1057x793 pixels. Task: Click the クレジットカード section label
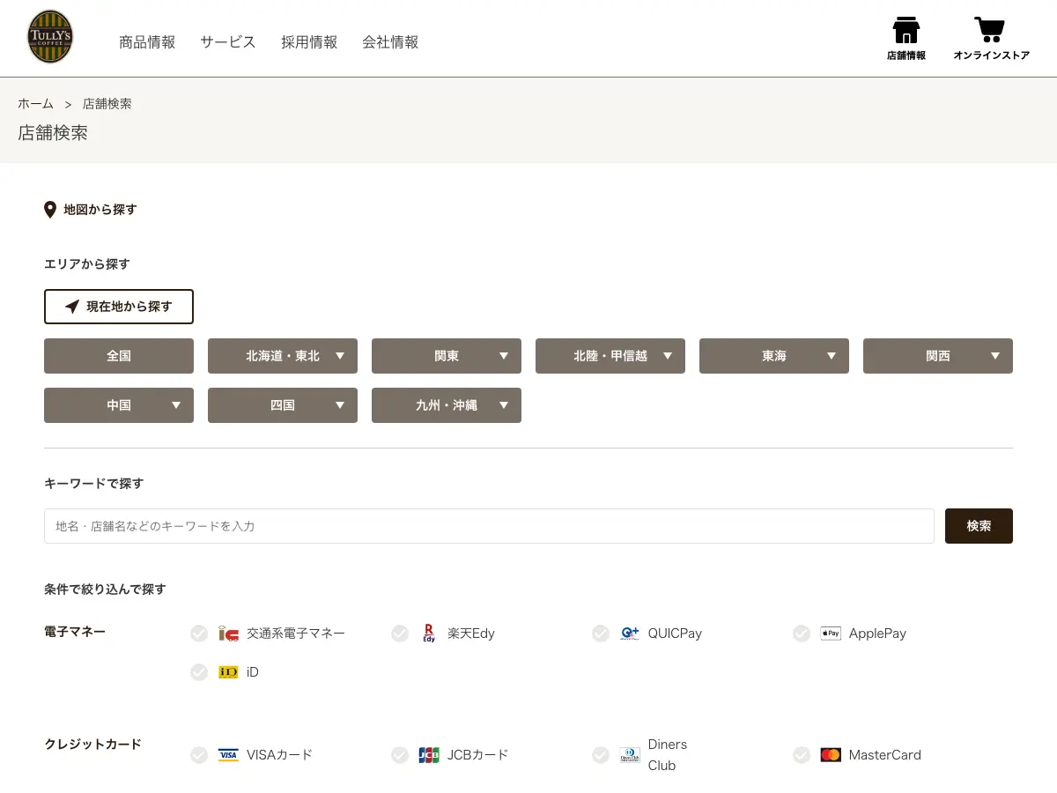[92, 745]
